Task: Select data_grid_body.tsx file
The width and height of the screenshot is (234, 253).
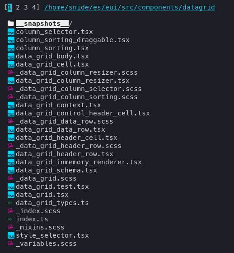Action: tap(52, 56)
